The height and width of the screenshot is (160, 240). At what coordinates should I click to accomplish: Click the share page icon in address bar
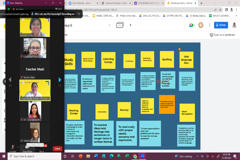point(215,10)
